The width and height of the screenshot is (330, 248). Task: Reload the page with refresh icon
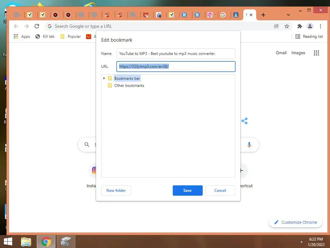(37, 26)
